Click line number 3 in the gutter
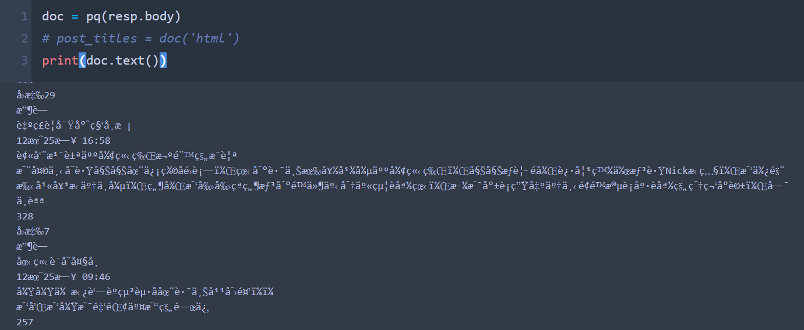This screenshot has height=330, width=804. coord(24,61)
